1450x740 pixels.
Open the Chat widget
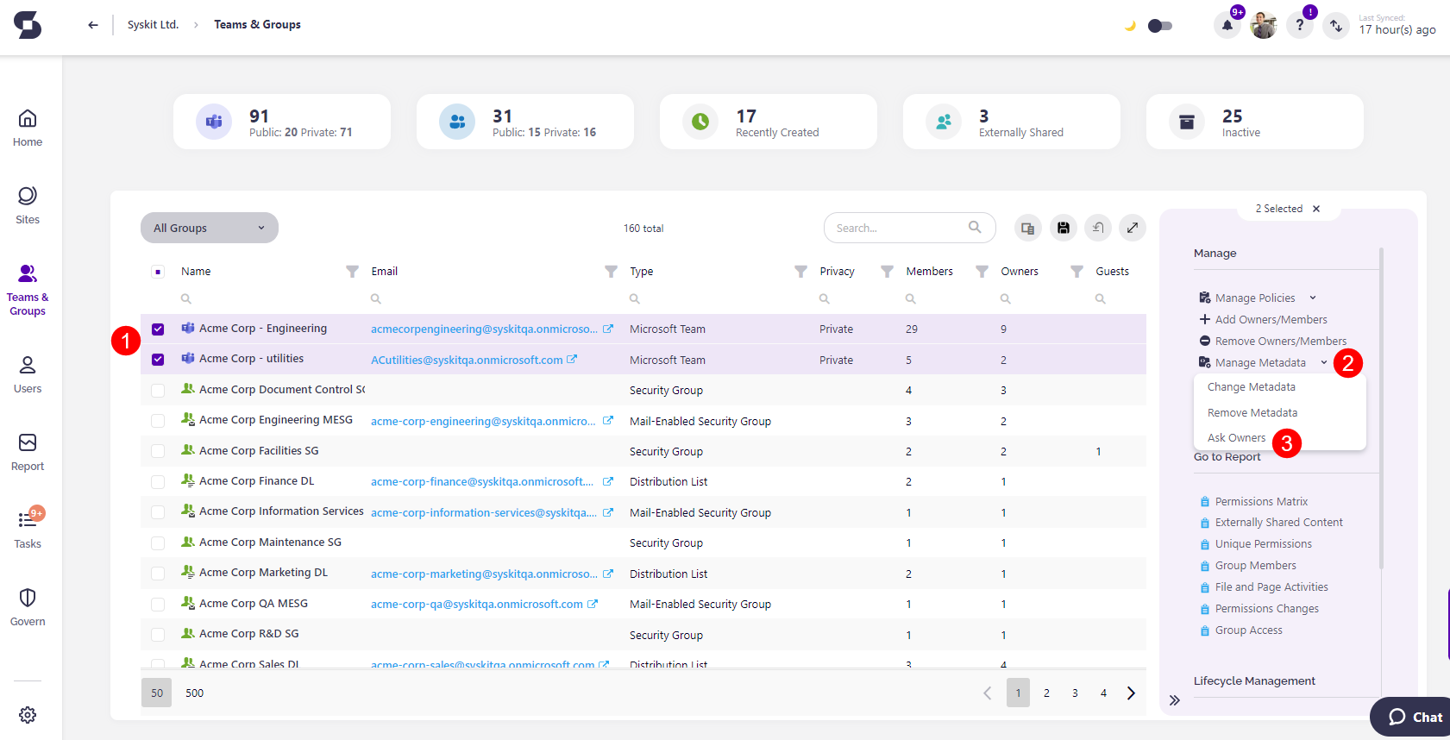[1412, 717]
